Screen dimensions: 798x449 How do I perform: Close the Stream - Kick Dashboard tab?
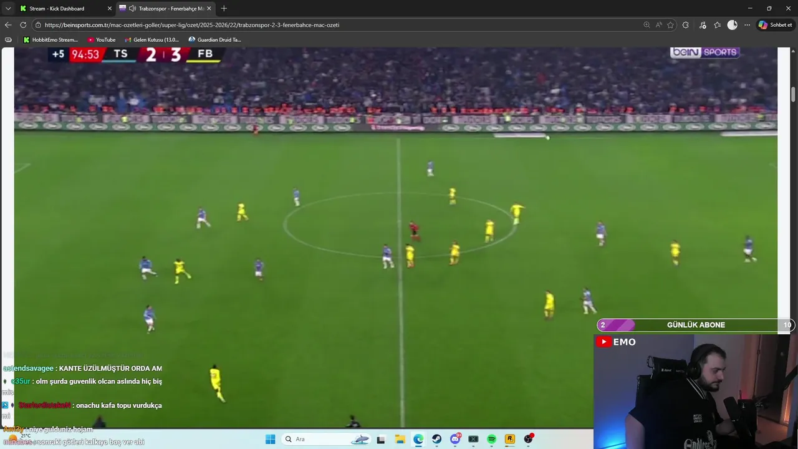(x=110, y=8)
